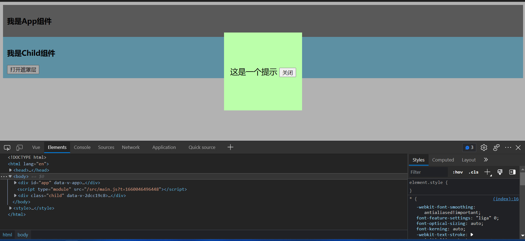Click the 我是App组件 heading

tap(29, 21)
